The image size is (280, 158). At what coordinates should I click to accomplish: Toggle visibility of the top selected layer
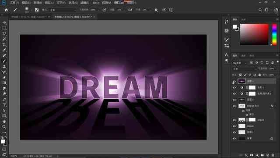pyautogui.click(x=234, y=82)
